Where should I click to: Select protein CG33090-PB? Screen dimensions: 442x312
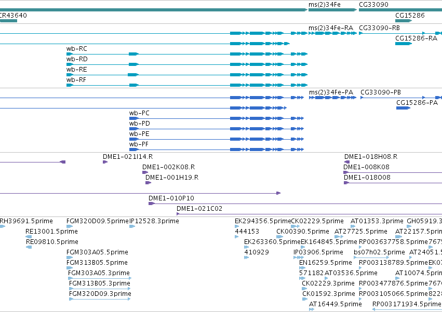[x=381, y=92]
